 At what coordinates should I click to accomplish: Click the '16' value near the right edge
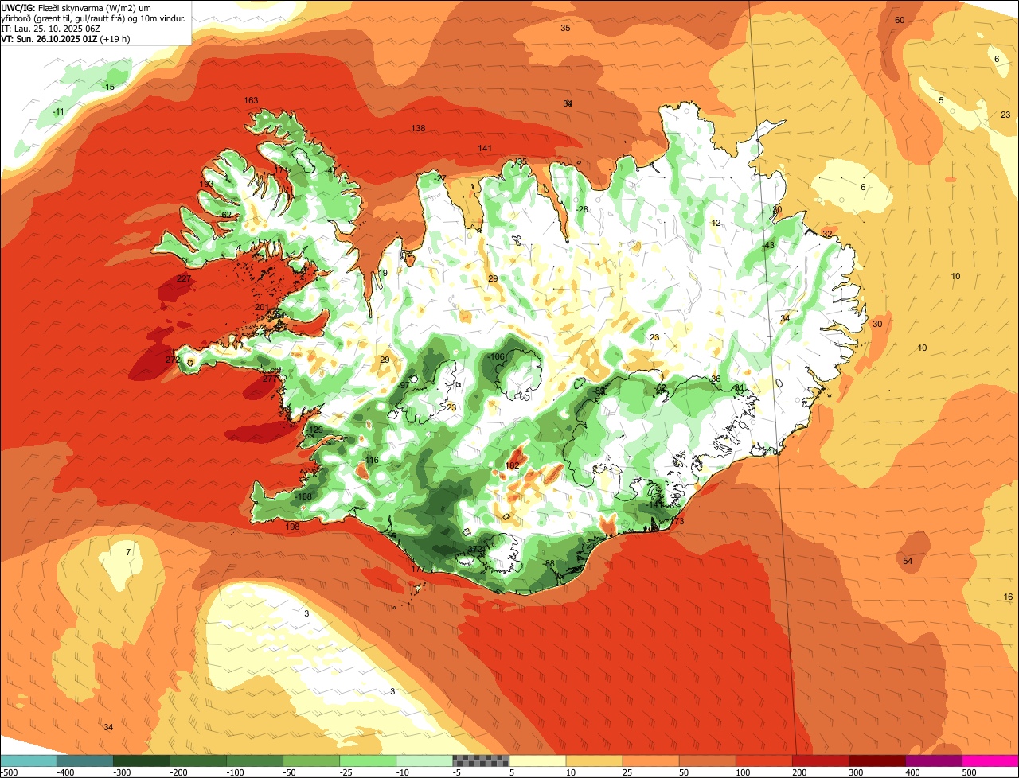1008,597
